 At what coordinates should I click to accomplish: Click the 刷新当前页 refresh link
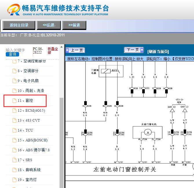tap(158, 52)
